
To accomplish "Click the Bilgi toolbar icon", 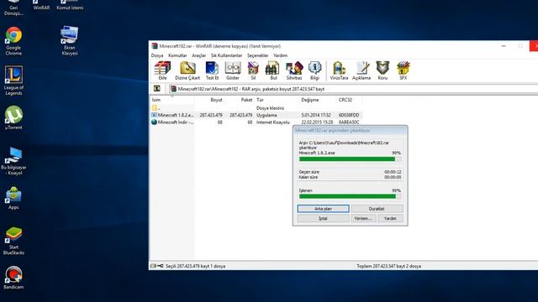I will [x=314, y=70].
